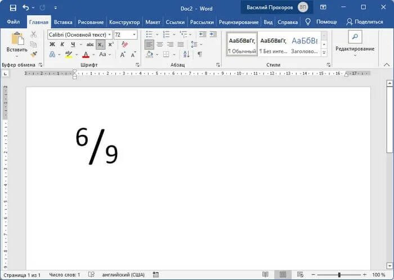Open the Шрифт dialog launcher
394x280 pixels.
137,65
